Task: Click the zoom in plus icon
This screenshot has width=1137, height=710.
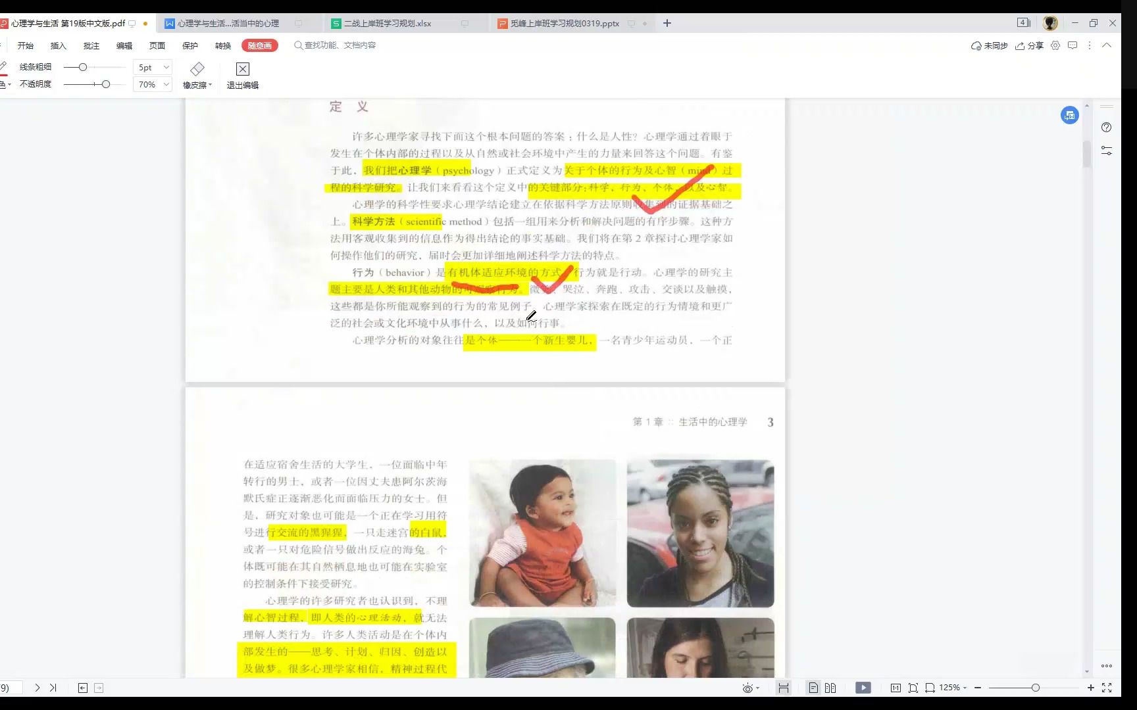Action: coord(1091,688)
